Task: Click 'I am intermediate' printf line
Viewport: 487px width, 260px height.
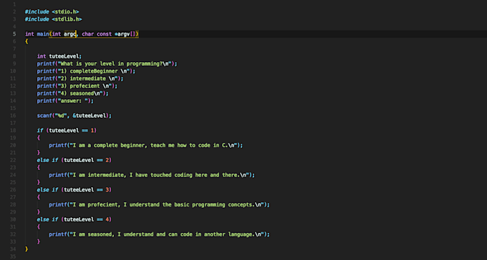Action: 152,175
